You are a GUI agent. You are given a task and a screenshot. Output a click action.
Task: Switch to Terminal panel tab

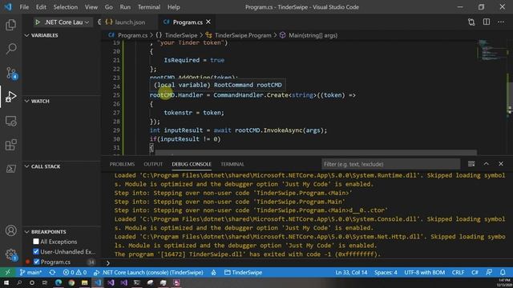point(232,164)
